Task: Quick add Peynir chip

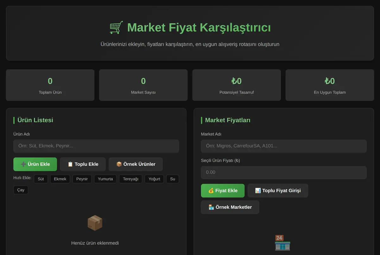Action: tap(82, 179)
